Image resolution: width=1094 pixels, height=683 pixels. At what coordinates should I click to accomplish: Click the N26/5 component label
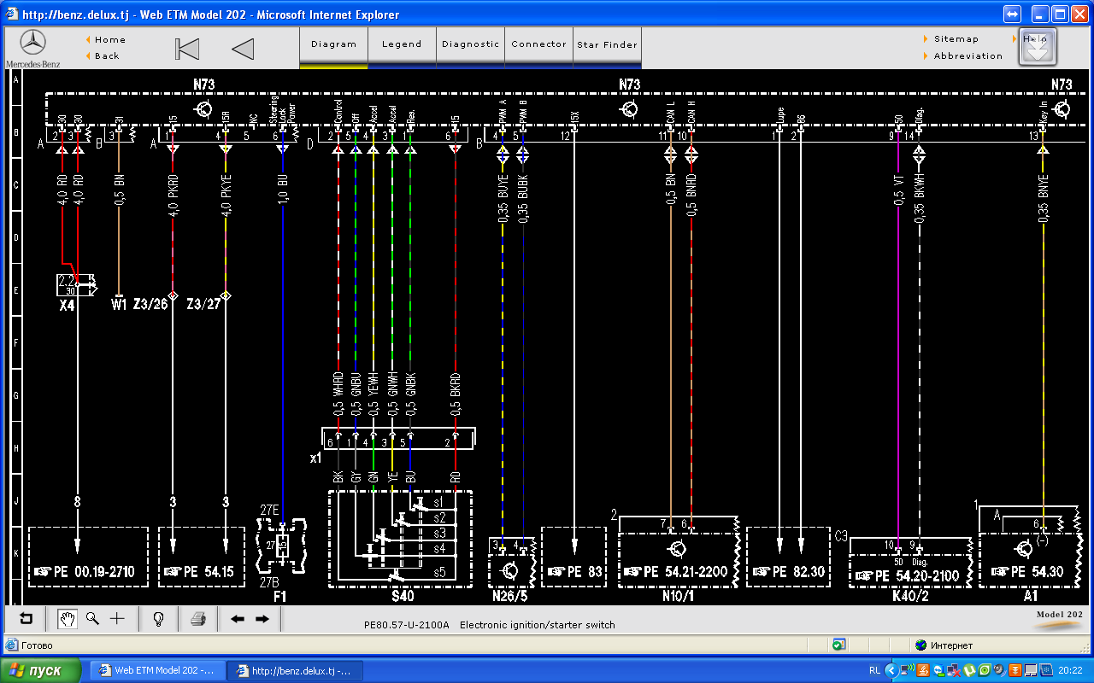click(x=509, y=596)
